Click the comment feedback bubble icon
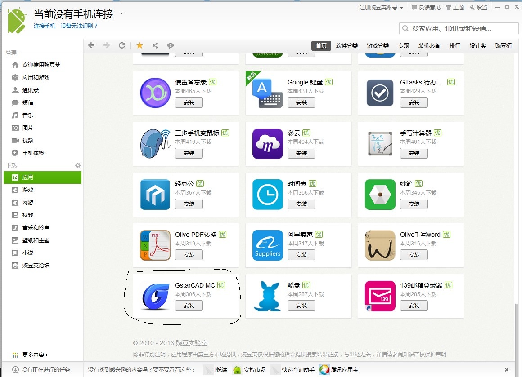Image resolution: width=522 pixels, height=377 pixels. coord(171,45)
